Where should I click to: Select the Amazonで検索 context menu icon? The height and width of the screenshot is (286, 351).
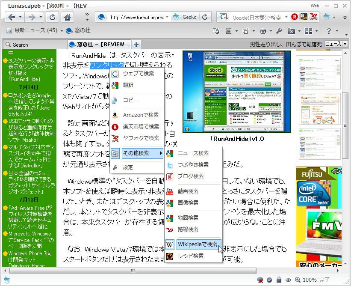[115, 115]
